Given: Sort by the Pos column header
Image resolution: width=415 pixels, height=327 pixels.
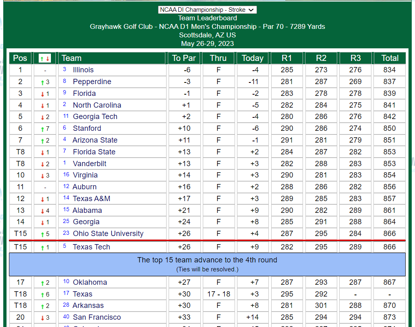Looking at the screenshot, I should (x=20, y=58).
